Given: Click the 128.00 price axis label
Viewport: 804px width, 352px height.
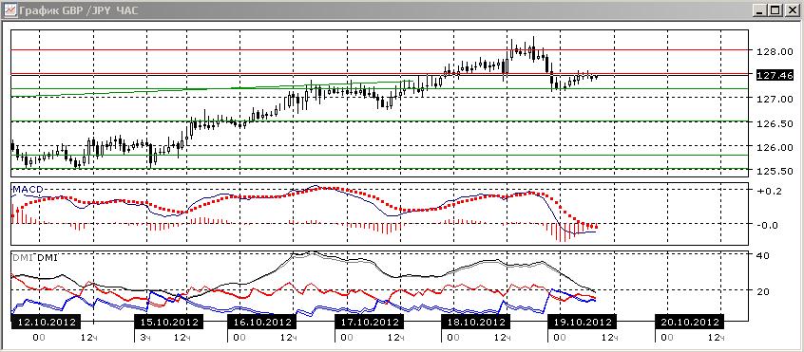Looking at the screenshot, I should (x=775, y=51).
